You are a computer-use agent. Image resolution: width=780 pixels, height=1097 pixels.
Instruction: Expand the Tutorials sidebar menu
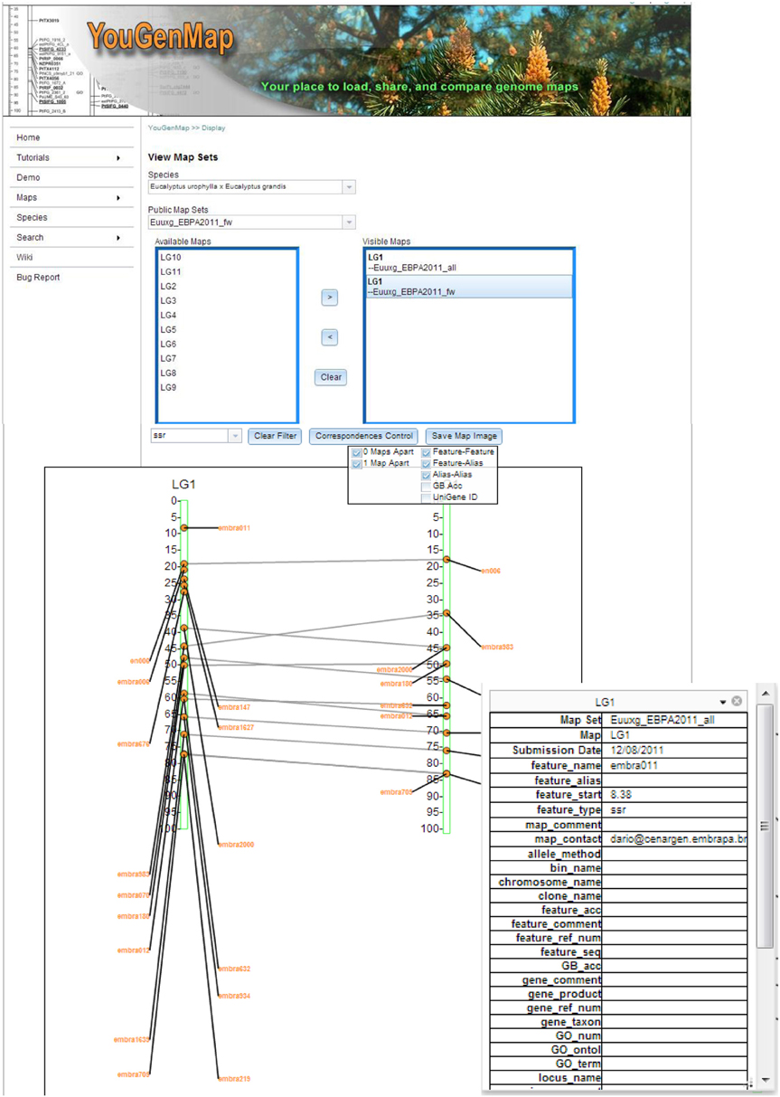32,157
